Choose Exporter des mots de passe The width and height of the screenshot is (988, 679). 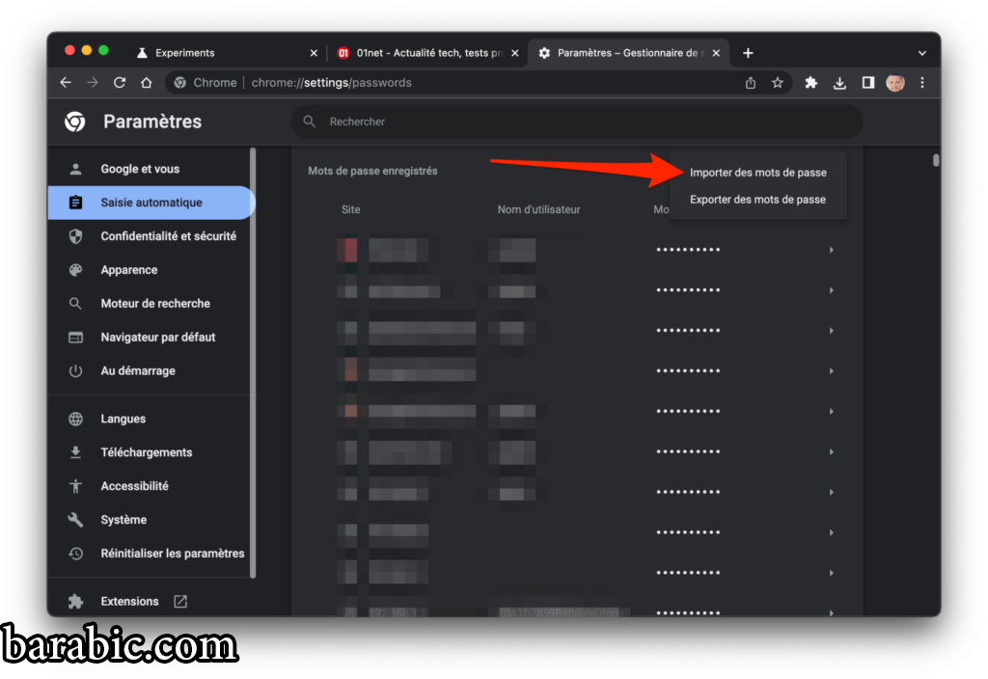(x=757, y=200)
